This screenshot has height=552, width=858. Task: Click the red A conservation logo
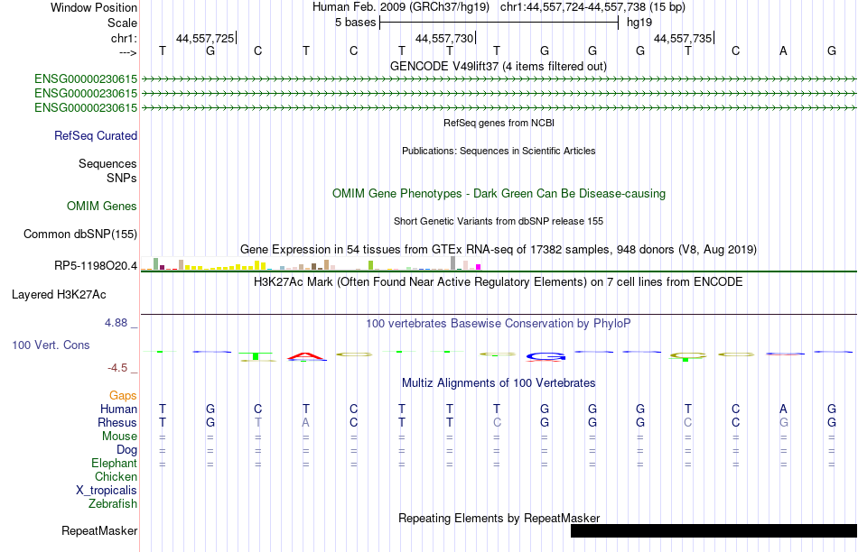tap(306, 357)
